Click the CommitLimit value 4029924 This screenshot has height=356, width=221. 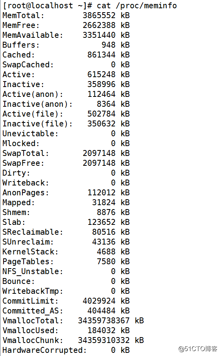coord(99,301)
